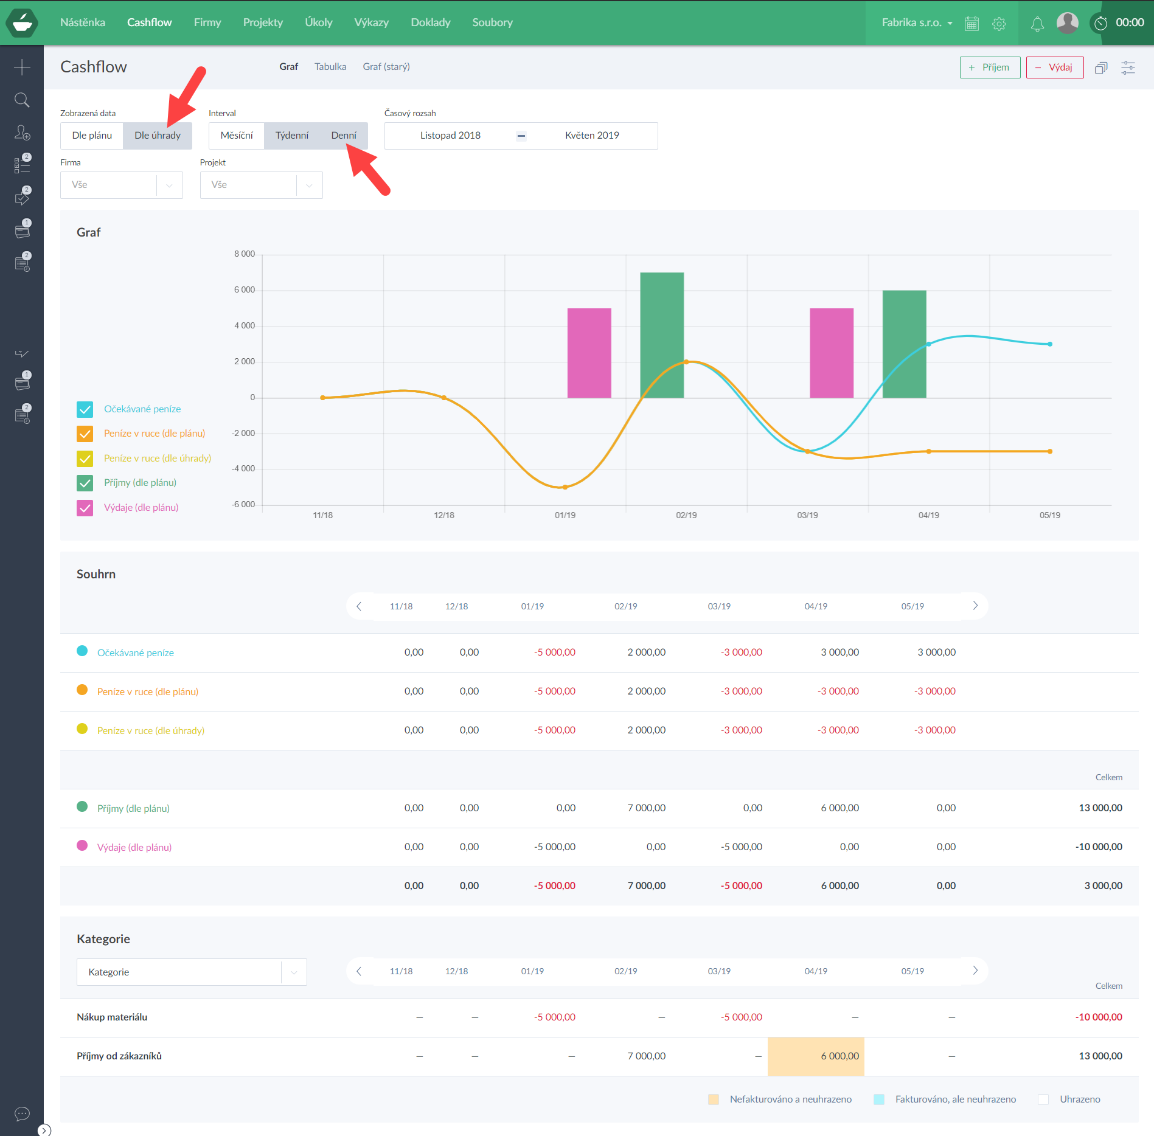Screen dimensions: 1154x1136
Task: Open the notifications bell
Action: [x=1037, y=24]
